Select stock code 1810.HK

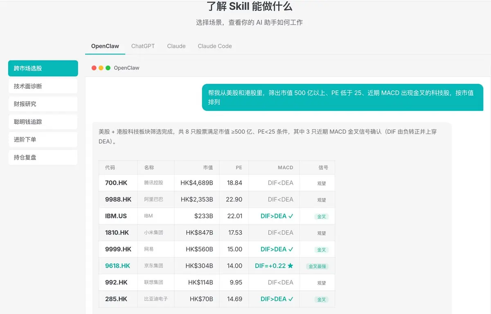tap(117, 233)
